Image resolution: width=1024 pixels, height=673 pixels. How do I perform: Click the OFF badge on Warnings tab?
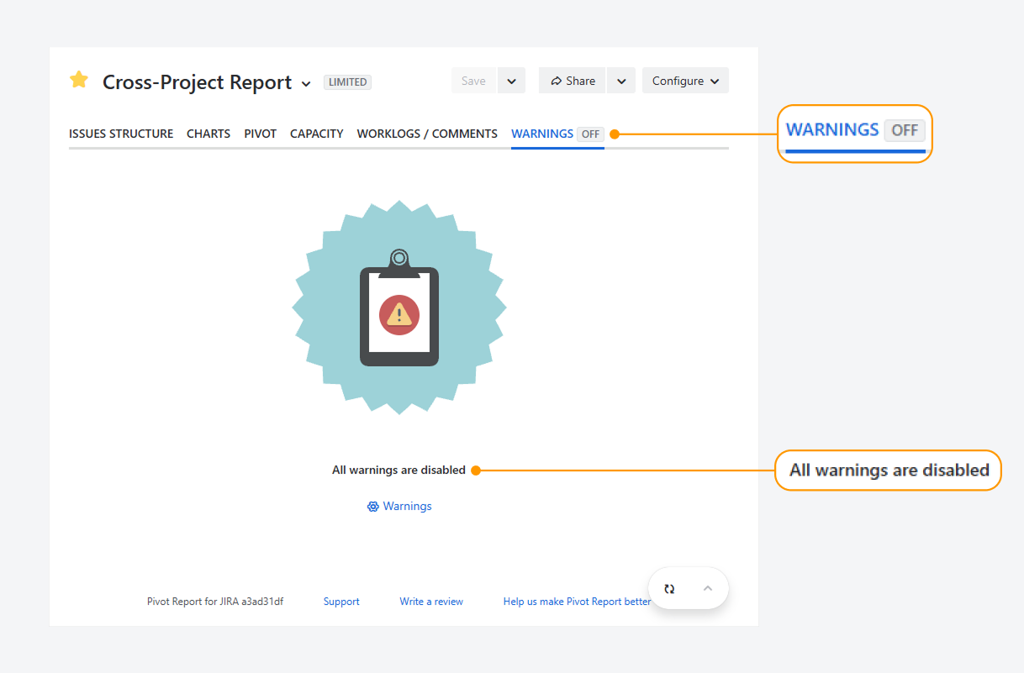[591, 134]
